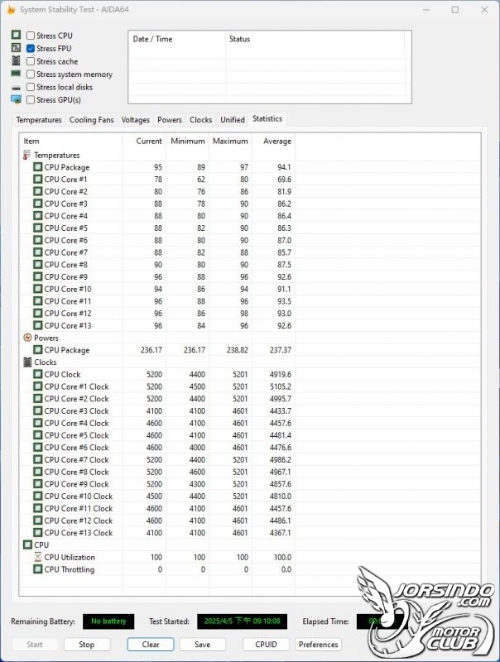Viewport: 500px width, 662px height.
Task: Click the thermometer icon beside Temperatures
Action: [27, 155]
